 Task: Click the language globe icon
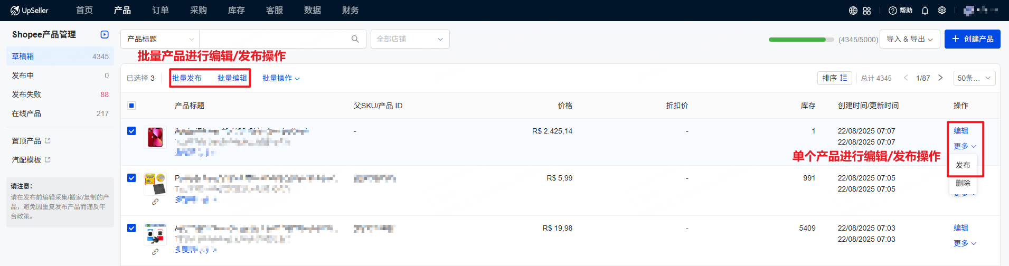pos(853,11)
